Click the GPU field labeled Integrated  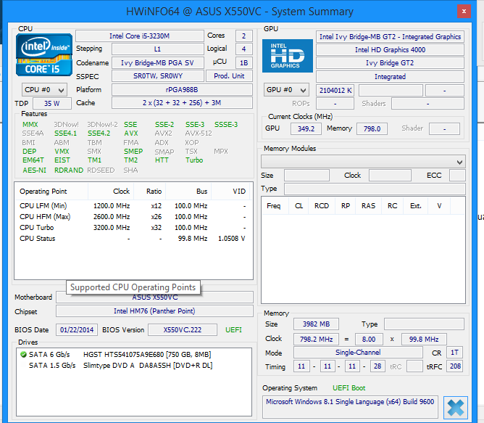click(390, 77)
